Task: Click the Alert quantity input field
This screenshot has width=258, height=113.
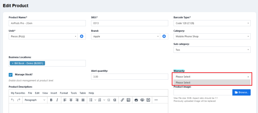Action: pos(130,77)
